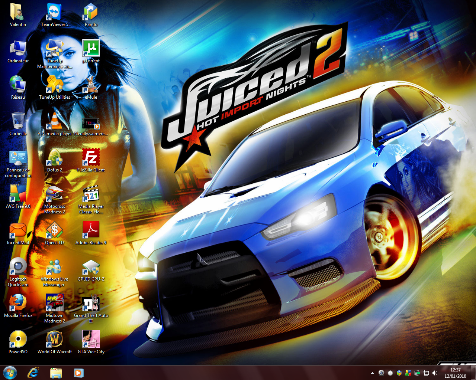
Task: Select the GTA Vice City shortcut
Action: click(91, 342)
